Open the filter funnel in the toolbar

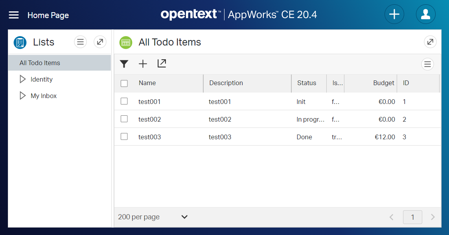click(124, 64)
